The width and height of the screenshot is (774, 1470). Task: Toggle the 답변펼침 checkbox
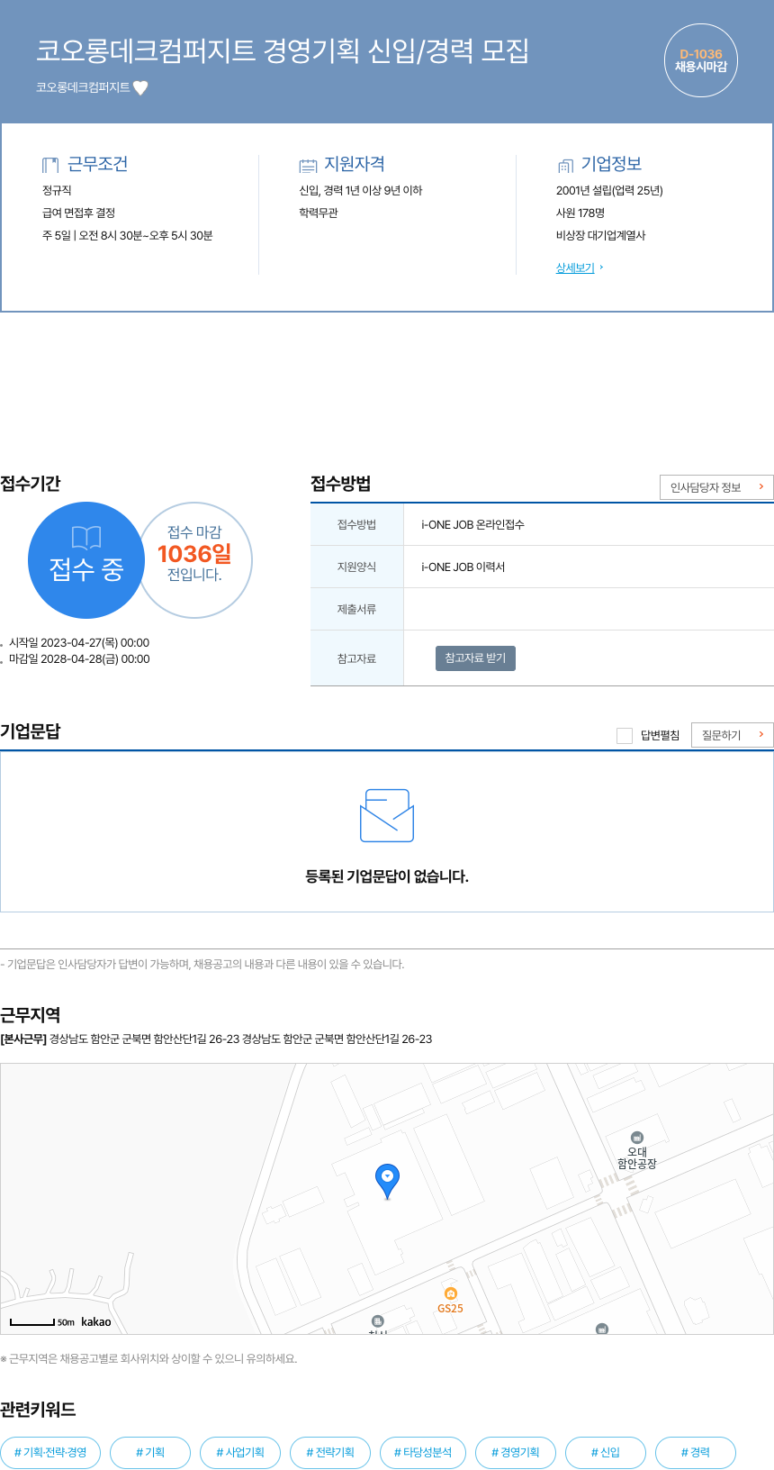click(625, 736)
